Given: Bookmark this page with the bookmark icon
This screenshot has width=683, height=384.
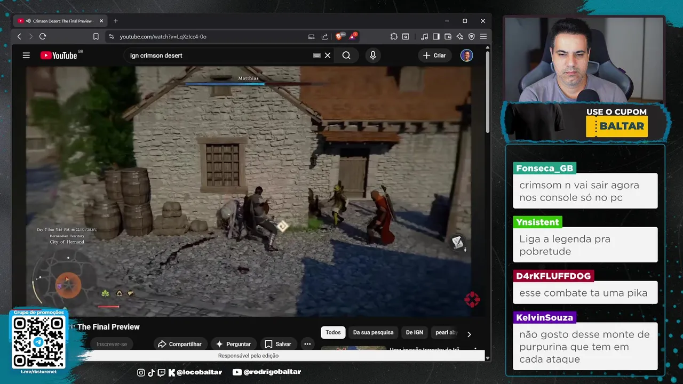Looking at the screenshot, I should coord(96,36).
